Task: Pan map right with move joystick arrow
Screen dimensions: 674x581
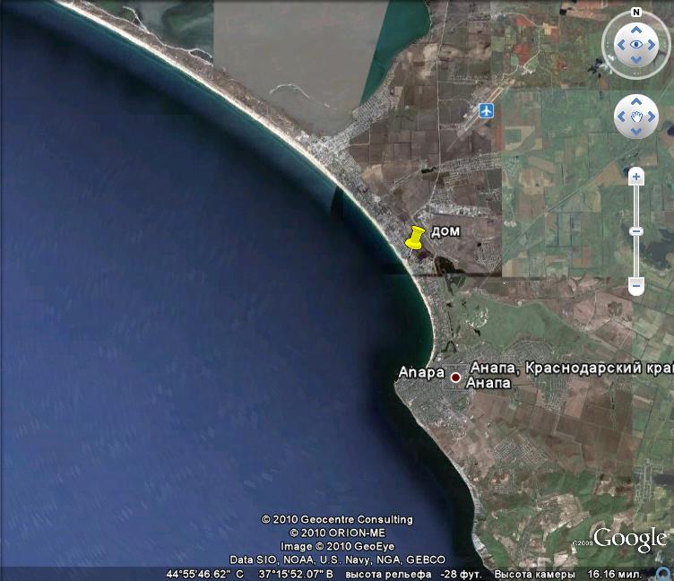Action: pos(651,117)
